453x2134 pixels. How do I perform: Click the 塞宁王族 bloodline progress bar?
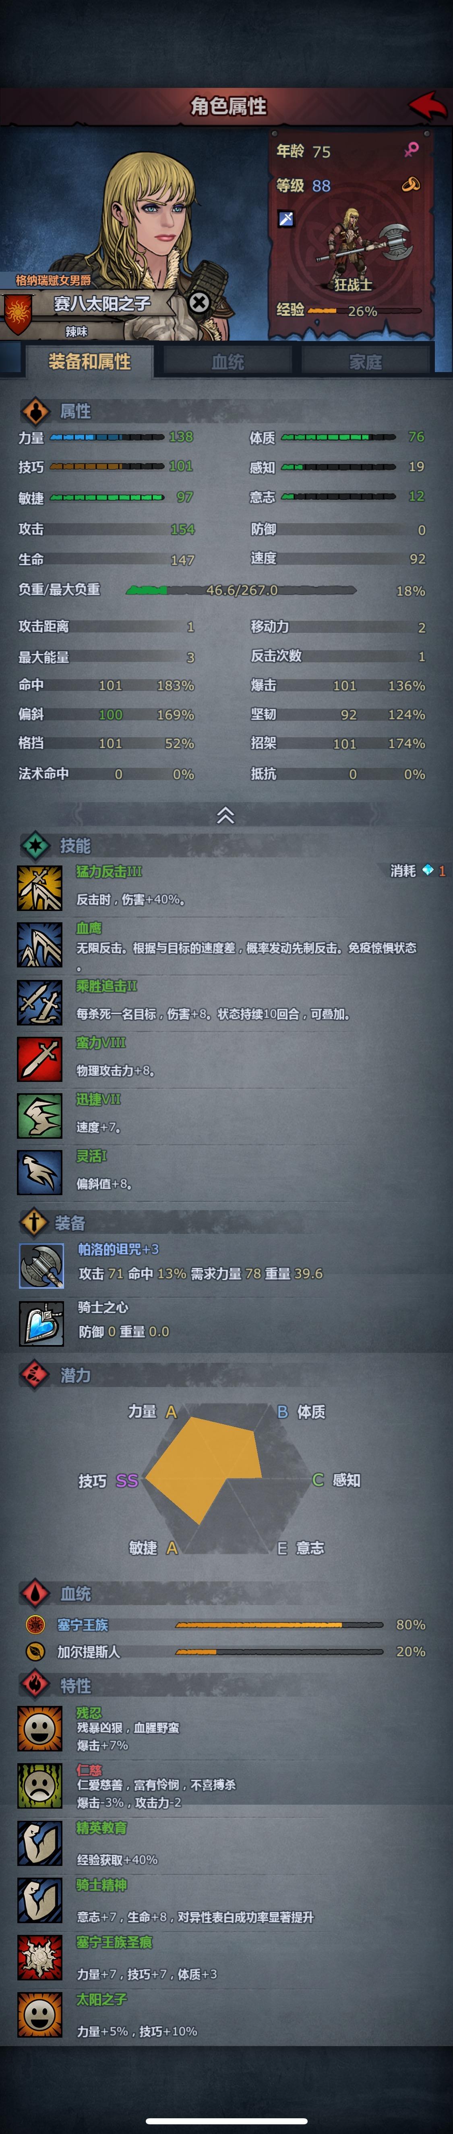[x=279, y=1624]
